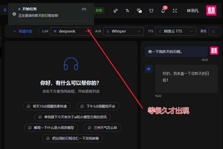This screenshot has height=149, width=223.
Task: Click the chevron arrow of 阿里云 TTS dropdown
Action: coord(191,31)
